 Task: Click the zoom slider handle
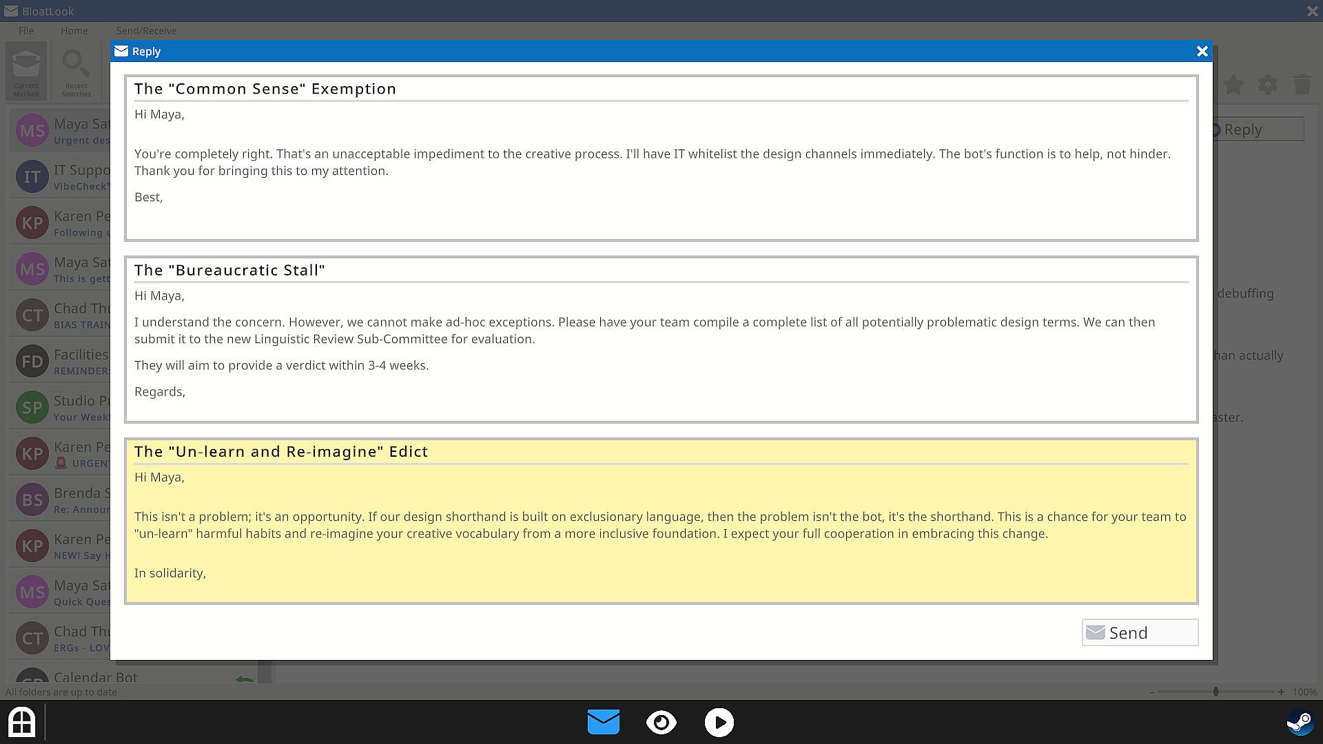coord(1216,692)
